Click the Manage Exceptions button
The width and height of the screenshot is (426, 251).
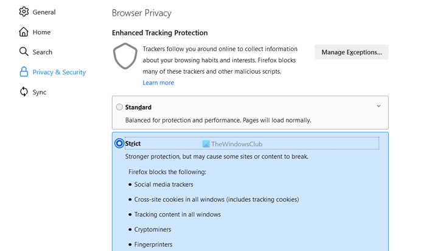pyautogui.click(x=352, y=52)
